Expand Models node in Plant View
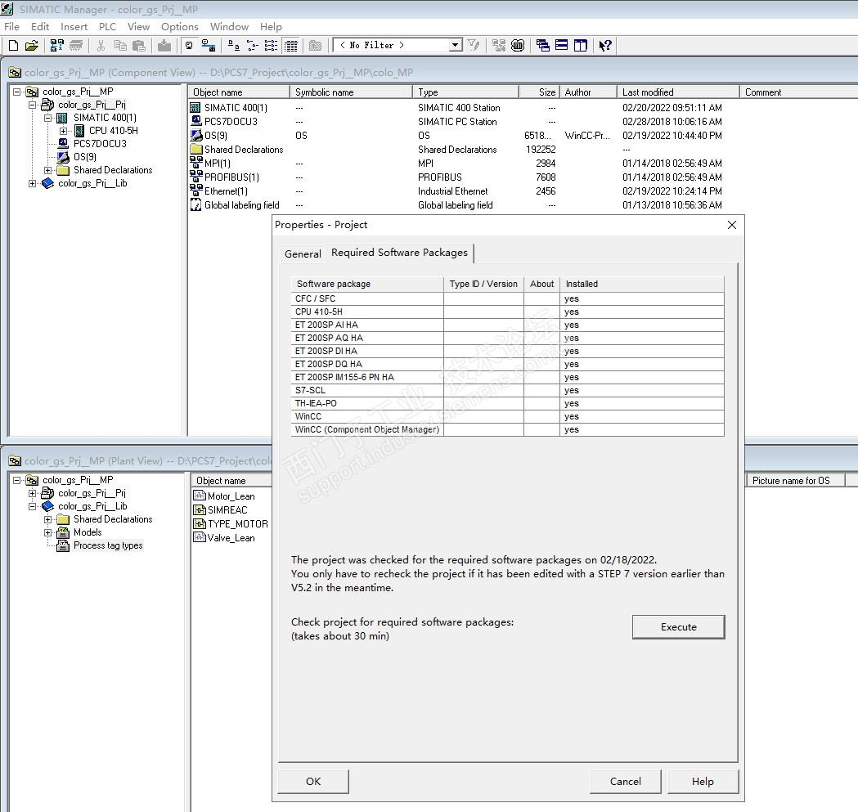The image size is (858, 812). pos(48,532)
